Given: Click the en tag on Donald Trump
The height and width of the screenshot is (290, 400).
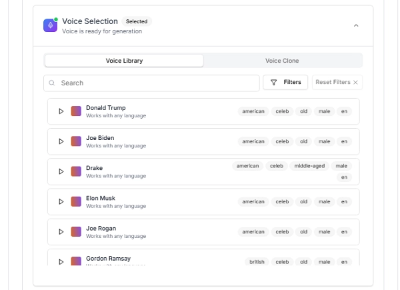Looking at the screenshot, I should point(344,111).
